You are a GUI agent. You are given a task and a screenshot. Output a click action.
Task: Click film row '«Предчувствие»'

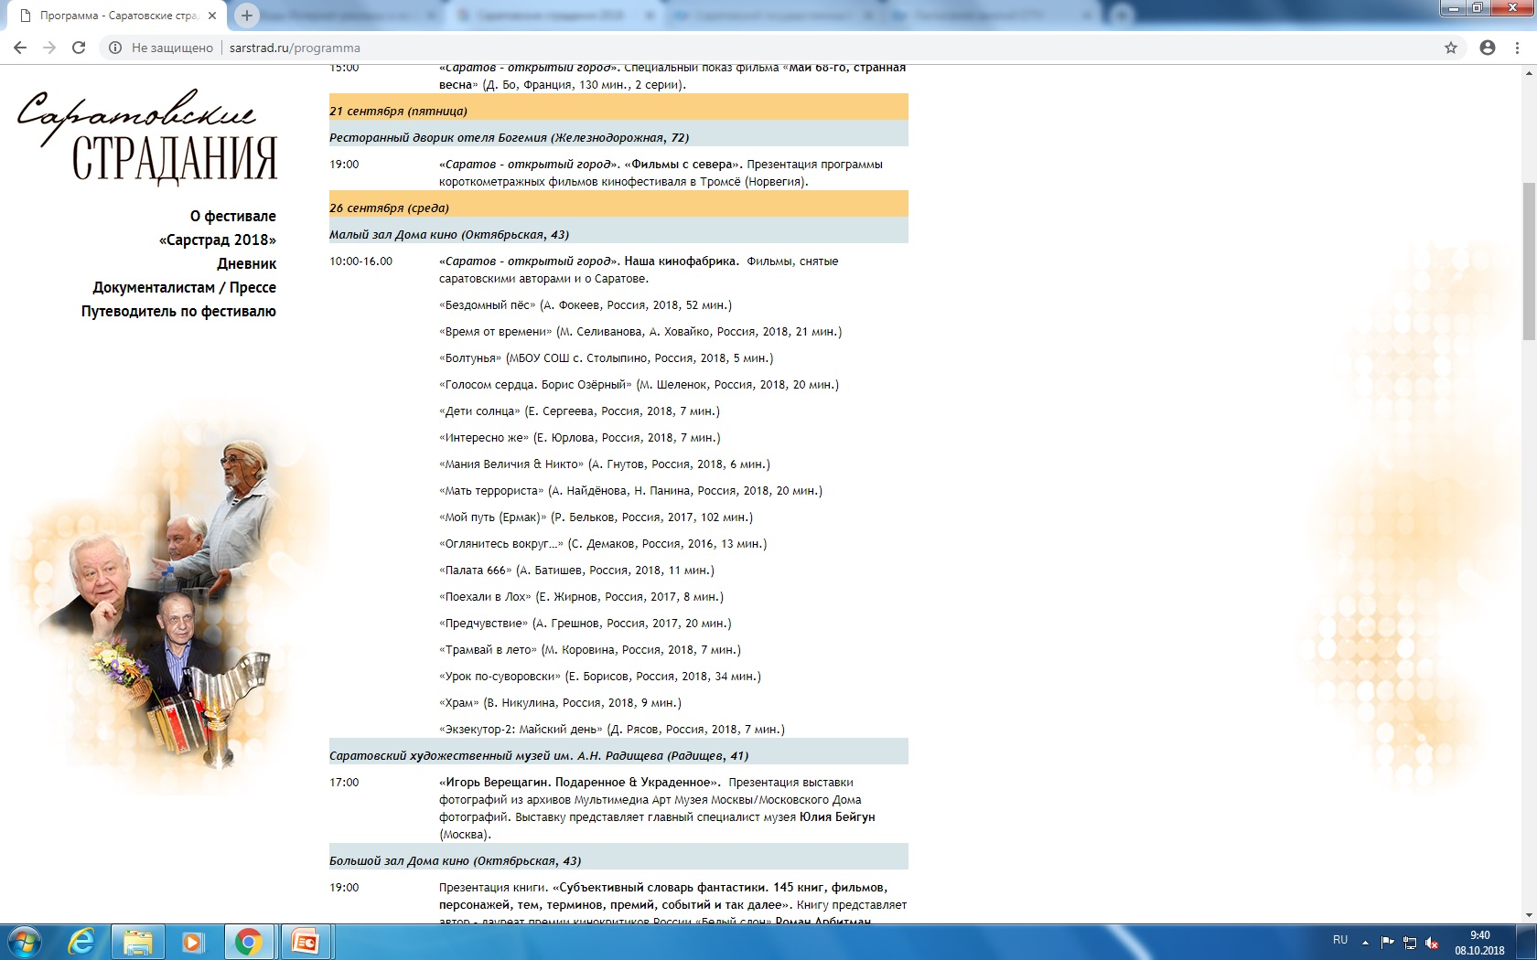(x=586, y=624)
